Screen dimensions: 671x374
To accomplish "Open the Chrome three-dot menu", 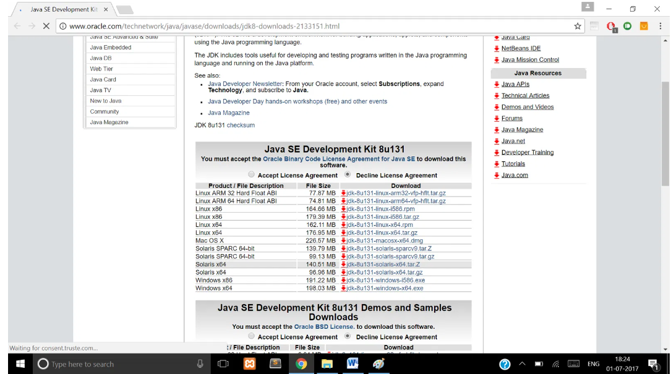I will click(x=660, y=26).
